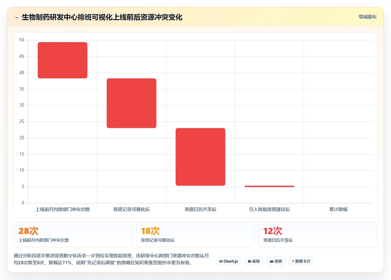The height and width of the screenshot is (280, 391).
Task: Click the y-axis value 50
Action: pos(22,40)
